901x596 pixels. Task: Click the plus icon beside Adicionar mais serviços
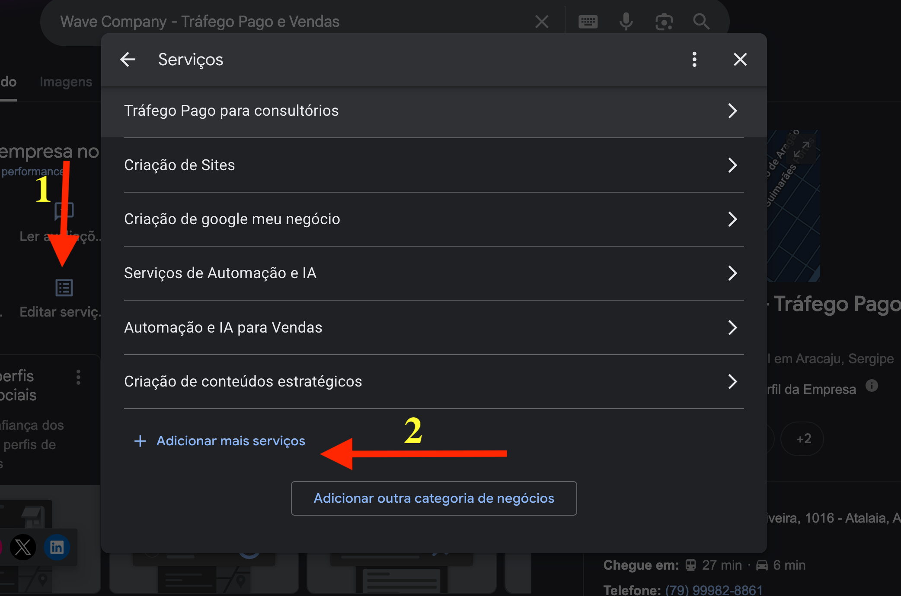[x=140, y=441]
